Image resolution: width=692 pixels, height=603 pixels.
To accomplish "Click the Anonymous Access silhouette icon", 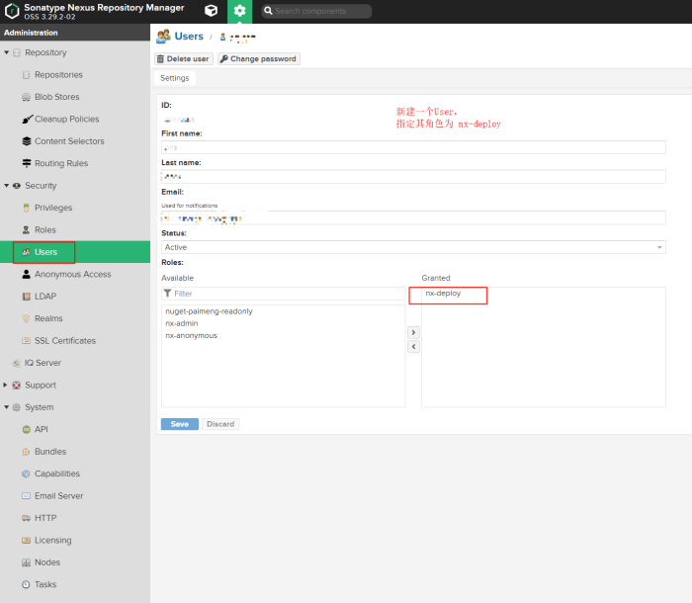I will pyautogui.click(x=27, y=274).
